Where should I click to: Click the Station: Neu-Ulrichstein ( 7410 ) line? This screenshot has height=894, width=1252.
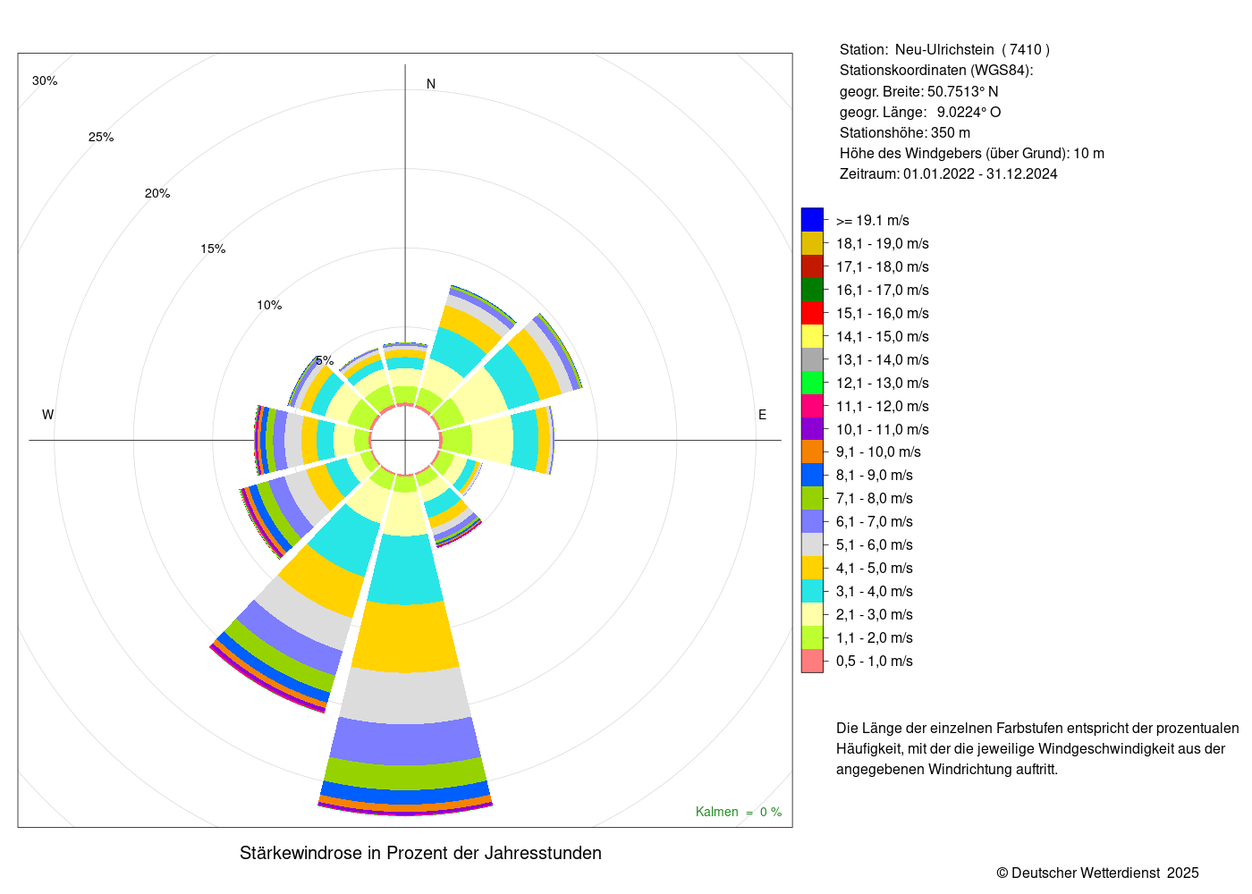tap(945, 50)
